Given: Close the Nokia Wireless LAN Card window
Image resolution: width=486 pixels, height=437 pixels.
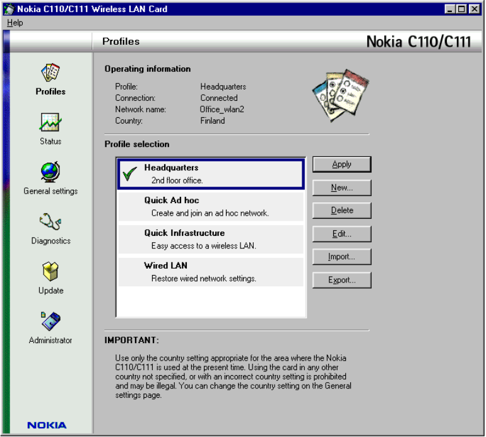Looking at the screenshot, I should tap(474, 9).
